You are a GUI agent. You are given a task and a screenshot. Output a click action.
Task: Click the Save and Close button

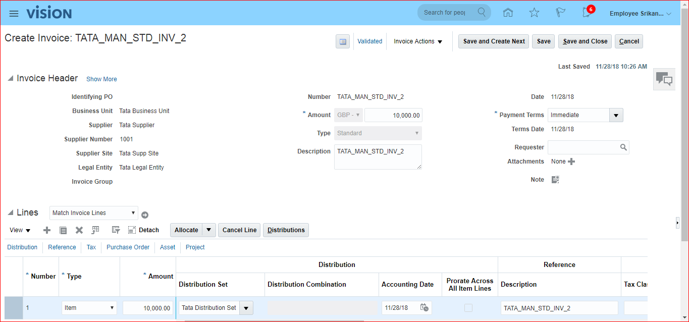pos(585,41)
